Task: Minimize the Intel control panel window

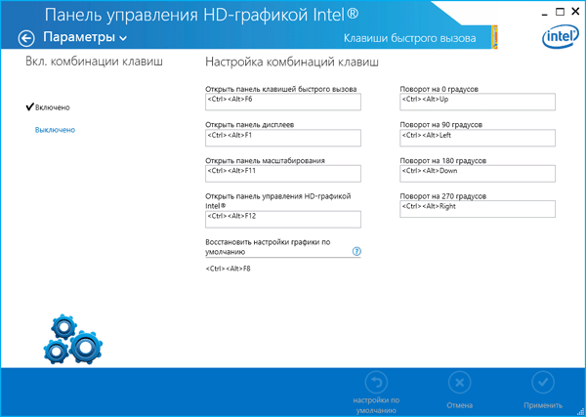Action: (x=545, y=13)
